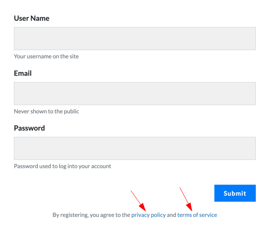Place cursor in field above username hint
The image size is (271, 233).
pos(134,39)
